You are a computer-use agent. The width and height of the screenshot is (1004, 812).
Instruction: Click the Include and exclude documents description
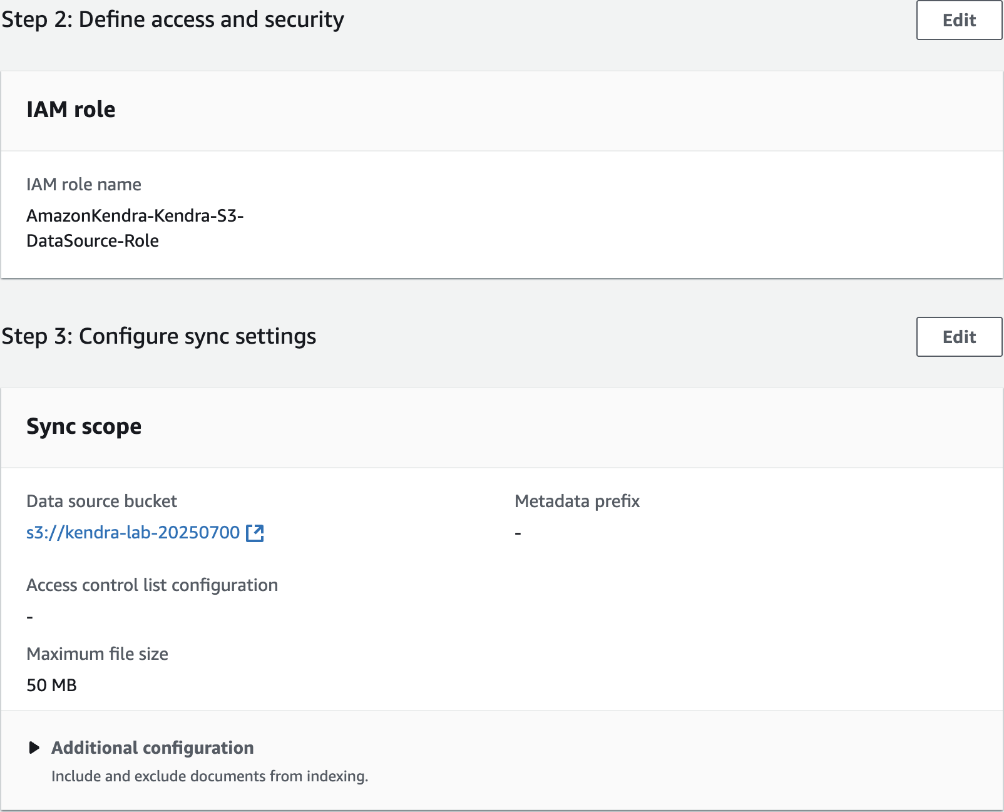point(210,776)
